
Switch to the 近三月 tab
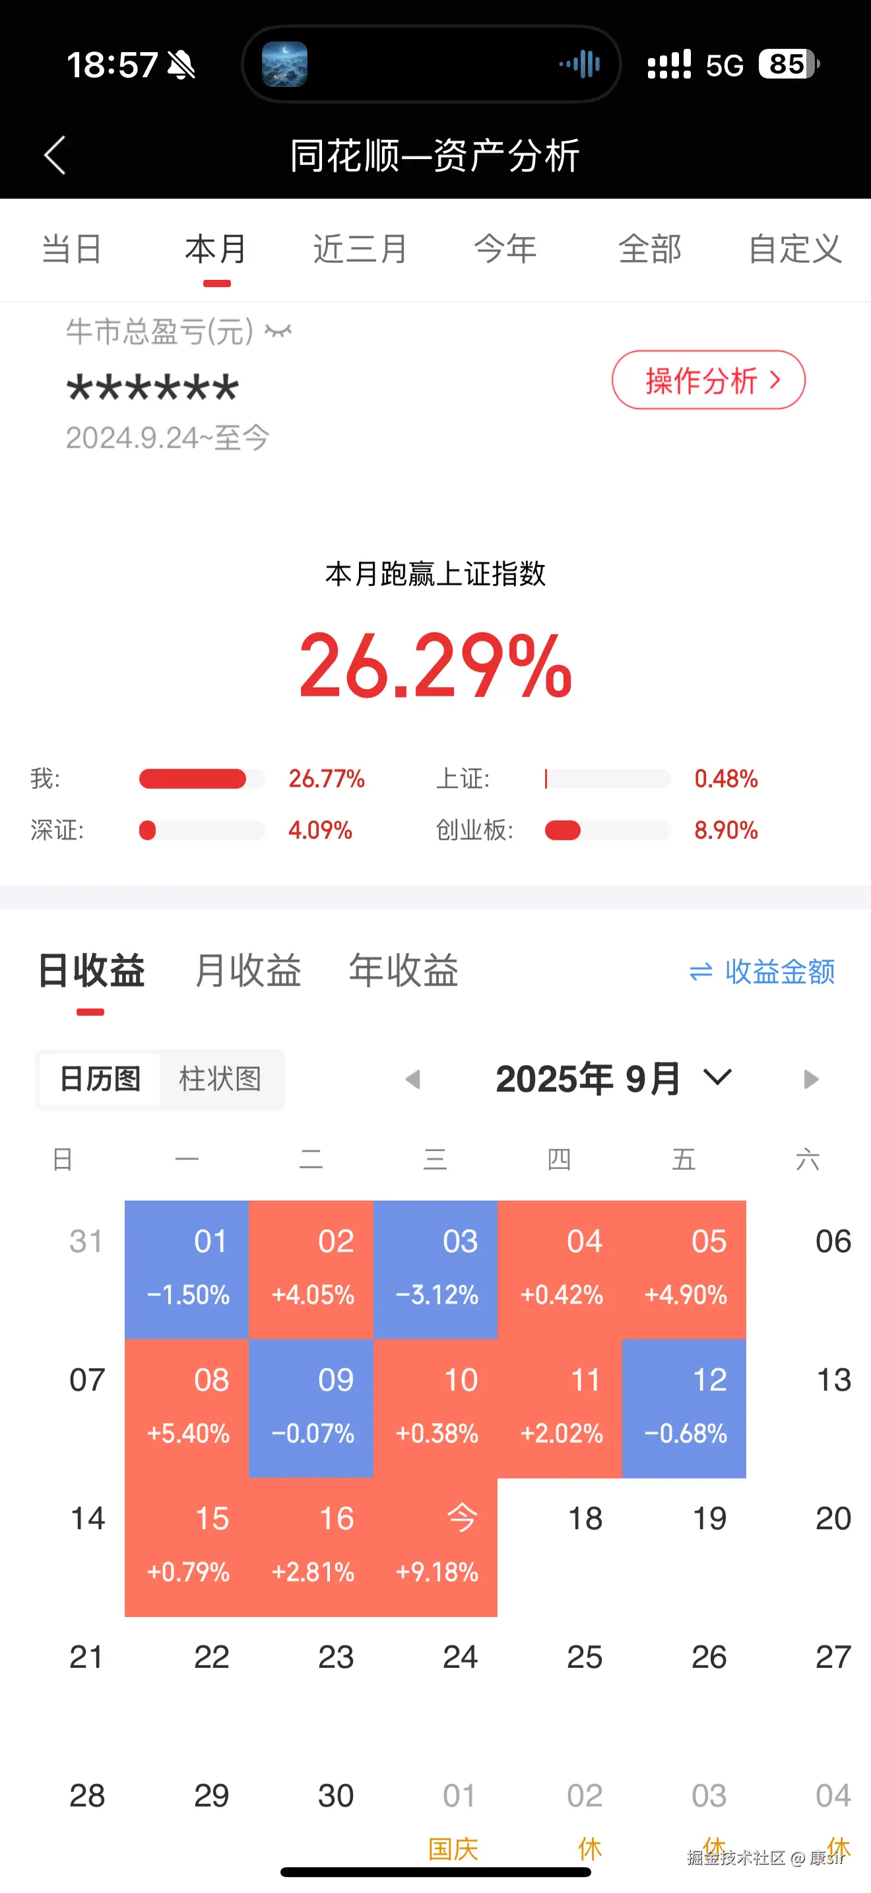point(360,249)
